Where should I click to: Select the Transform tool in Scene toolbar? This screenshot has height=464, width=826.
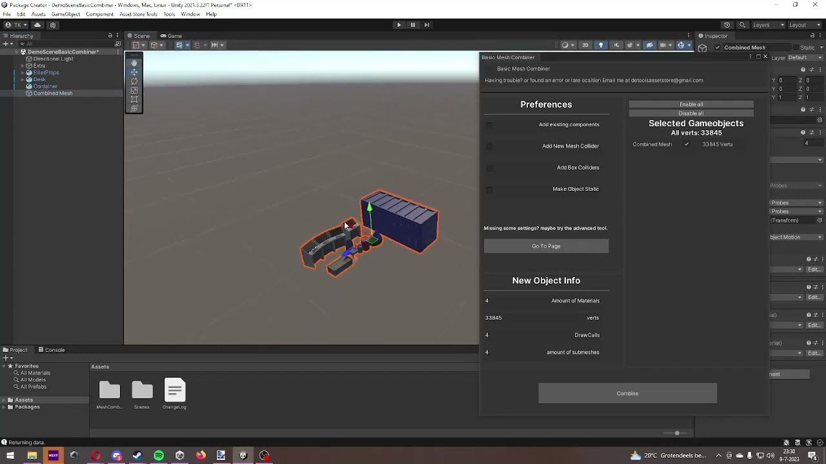[x=134, y=108]
